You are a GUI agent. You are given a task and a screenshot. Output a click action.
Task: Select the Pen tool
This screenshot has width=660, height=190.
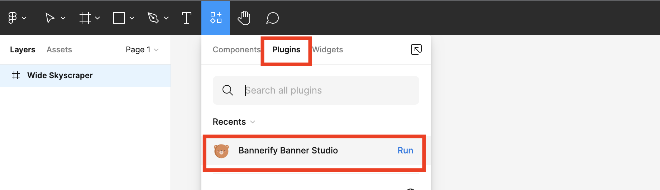click(x=153, y=18)
